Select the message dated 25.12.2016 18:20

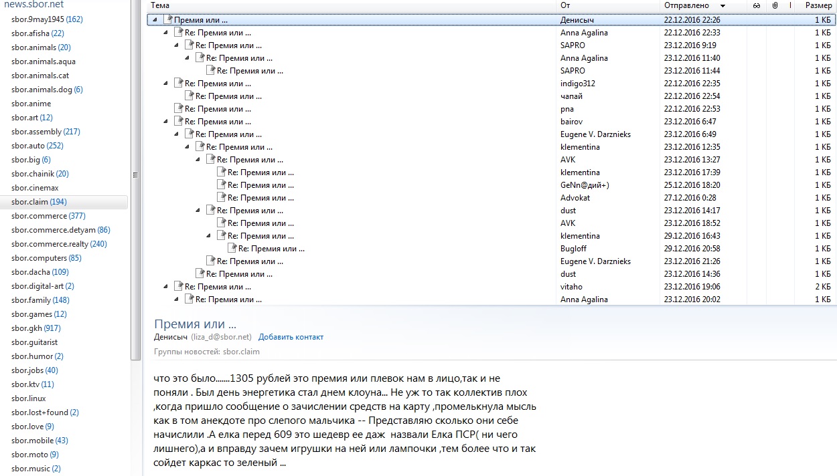pos(491,185)
